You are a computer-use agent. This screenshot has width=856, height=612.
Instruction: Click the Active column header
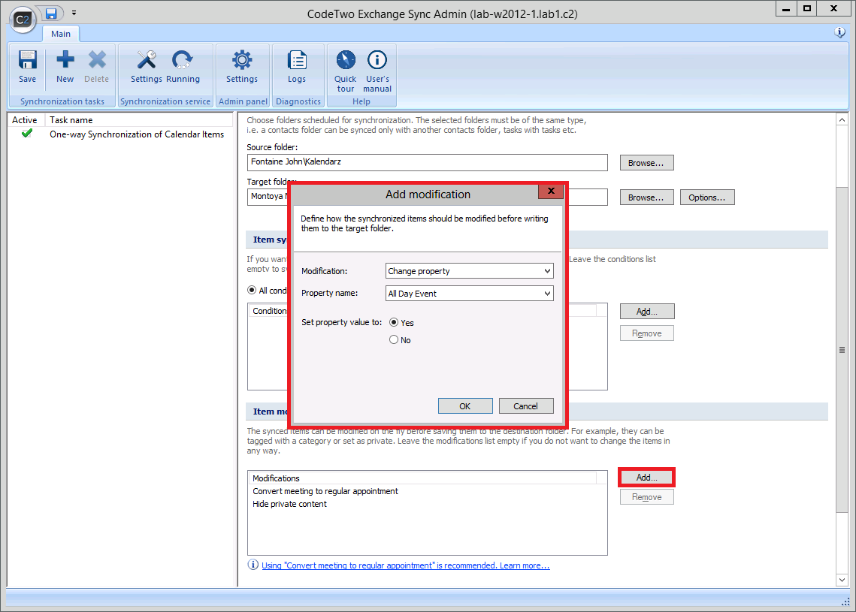25,120
